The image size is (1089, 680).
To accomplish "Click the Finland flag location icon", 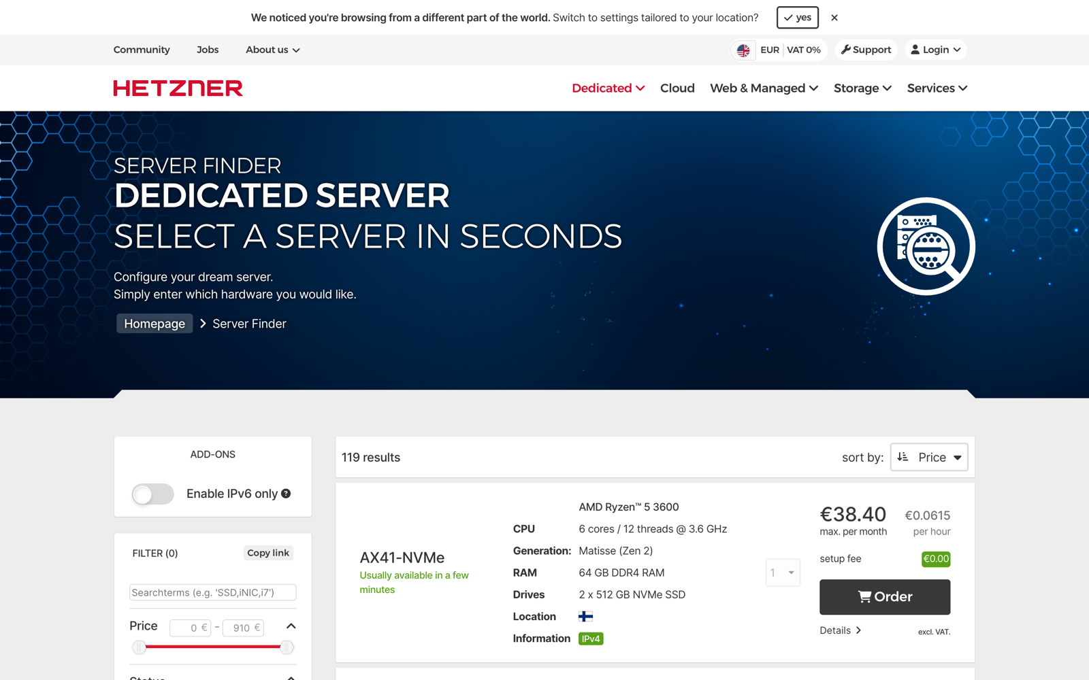I will 586,616.
